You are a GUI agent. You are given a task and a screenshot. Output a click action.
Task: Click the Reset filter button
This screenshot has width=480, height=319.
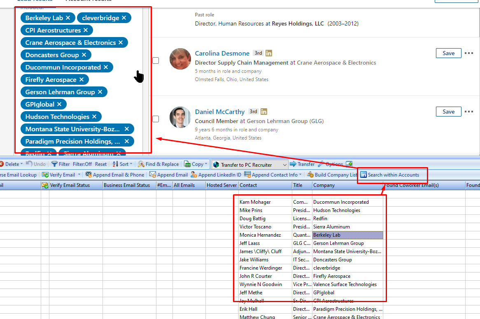click(101, 164)
